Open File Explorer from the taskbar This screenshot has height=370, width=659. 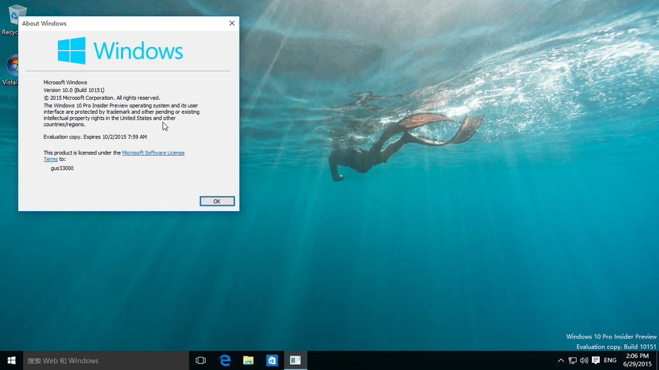pos(249,360)
